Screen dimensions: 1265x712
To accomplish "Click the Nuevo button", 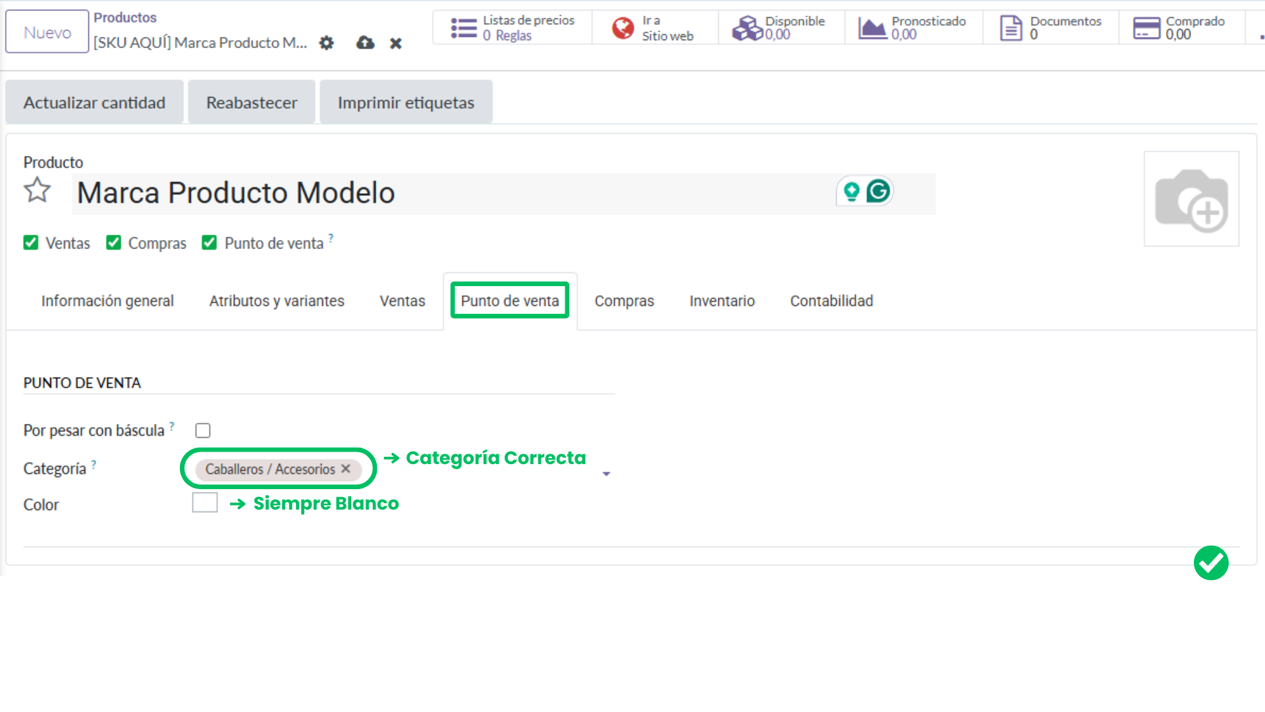I will 47,30.
